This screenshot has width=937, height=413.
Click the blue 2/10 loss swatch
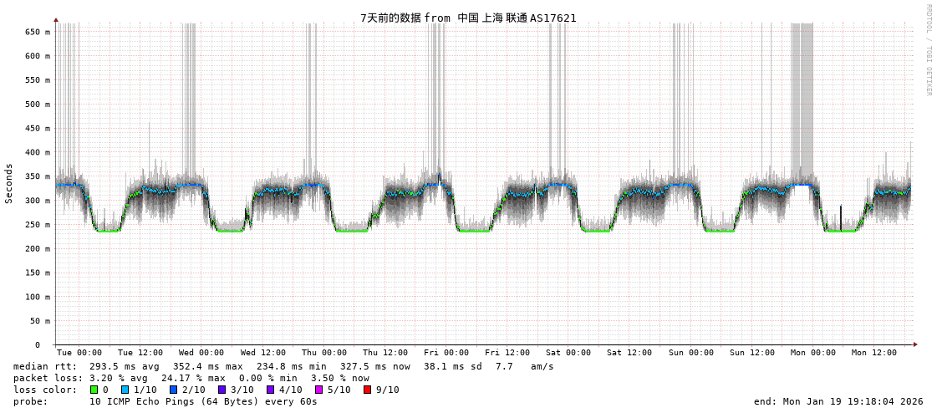click(x=173, y=390)
